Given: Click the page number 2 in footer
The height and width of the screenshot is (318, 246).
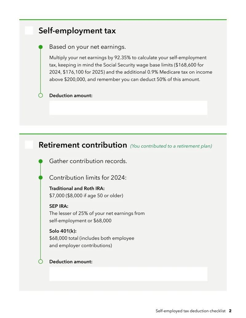Looking at the screenshot, I should tap(230, 311).
